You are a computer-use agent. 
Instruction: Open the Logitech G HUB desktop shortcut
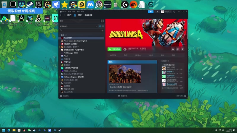[x=125, y=4]
